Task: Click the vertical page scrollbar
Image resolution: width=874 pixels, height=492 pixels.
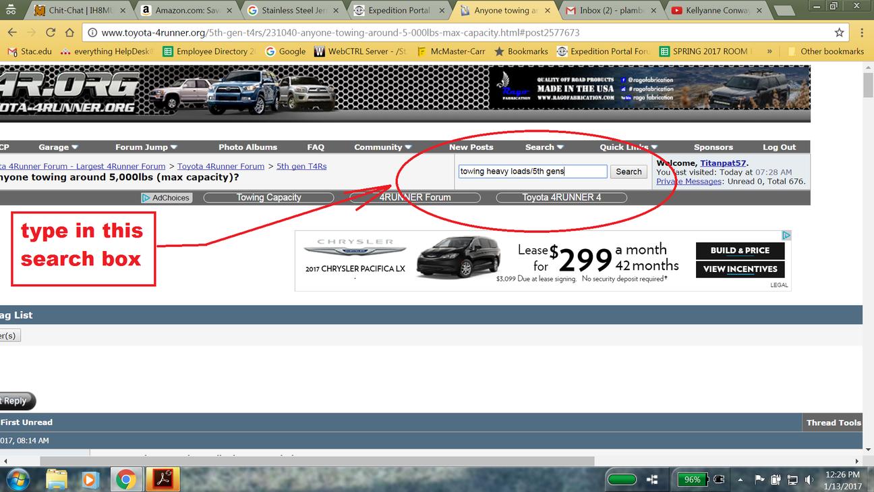Action: click(x=868, y=84)
